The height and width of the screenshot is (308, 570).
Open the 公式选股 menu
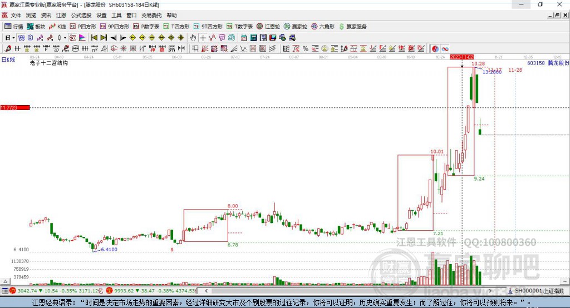click(81, 15)
